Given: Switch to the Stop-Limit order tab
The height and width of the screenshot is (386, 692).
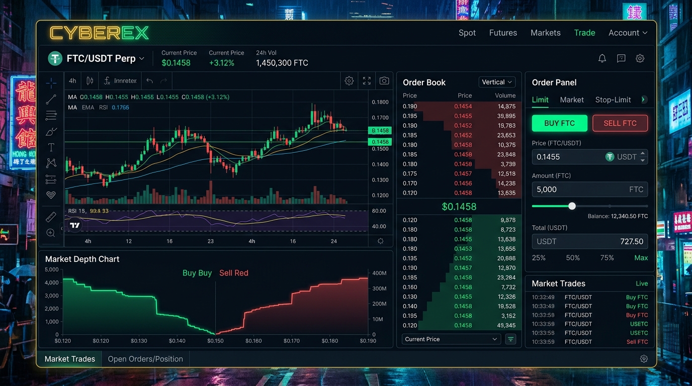Looking at the screenshot, I should 613,100.
